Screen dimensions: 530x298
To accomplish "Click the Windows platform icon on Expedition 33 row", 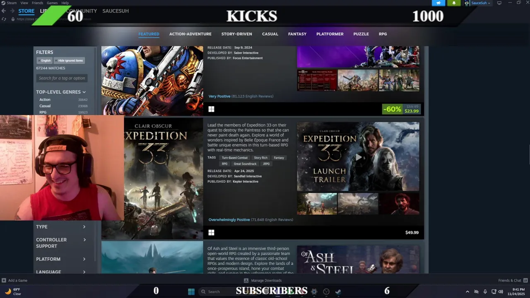I will click(211, 233).
